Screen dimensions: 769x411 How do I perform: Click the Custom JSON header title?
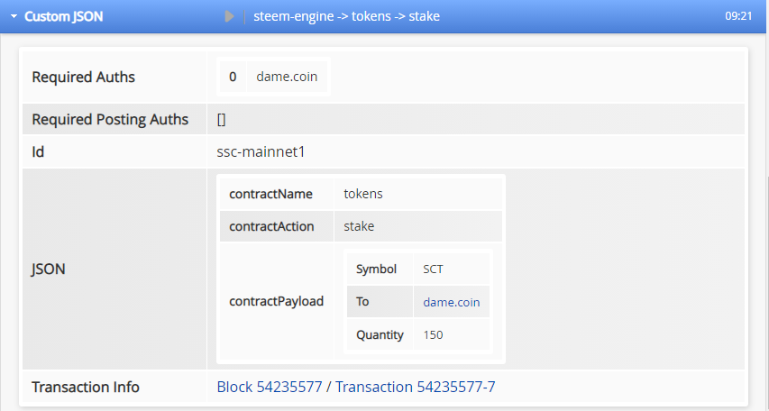coord(64,16)
